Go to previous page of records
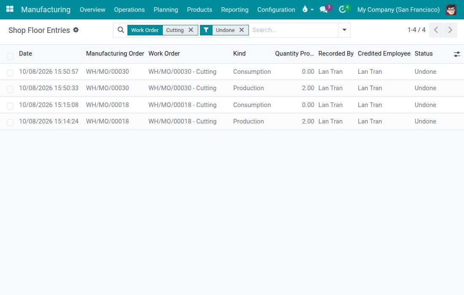Screen dimensions: 464x295 coord(436,30)
